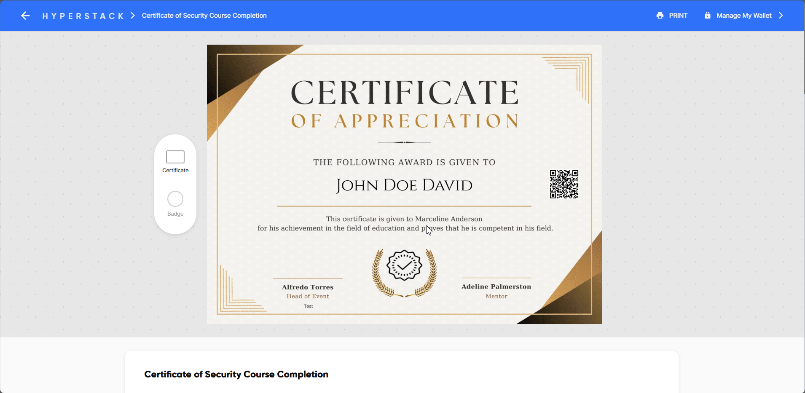Screen dimensions: 805x393
Task: Click the Alfredo Torres signature name
Action: [x=308, y=287]
